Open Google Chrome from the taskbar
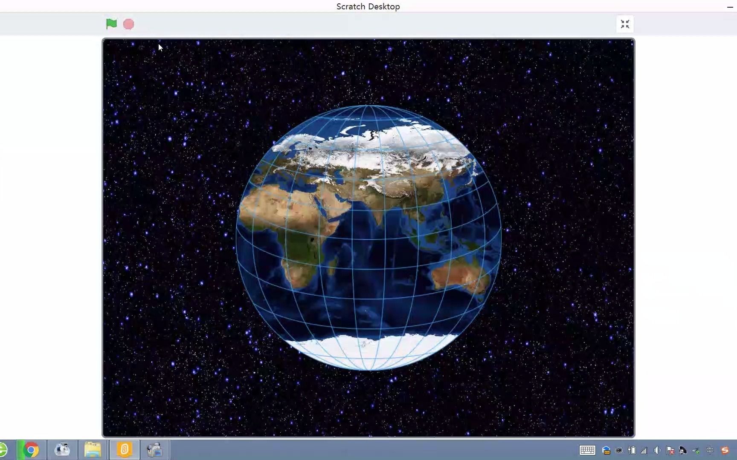The width and height of the screenshot is (737, 460). [x=31, y=450]
